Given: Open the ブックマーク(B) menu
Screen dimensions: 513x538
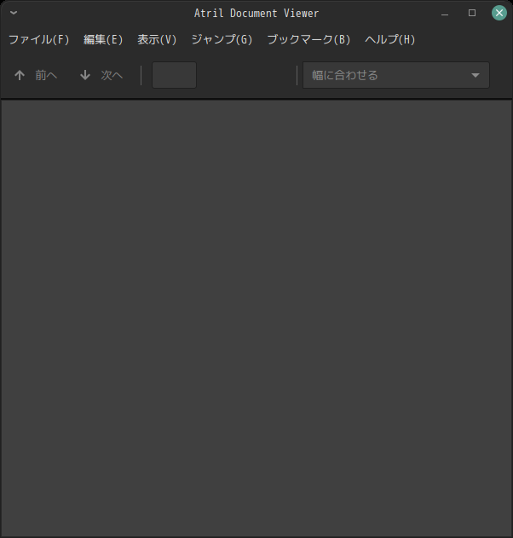Looking at the screenshot, I should [x=308, y=40].
